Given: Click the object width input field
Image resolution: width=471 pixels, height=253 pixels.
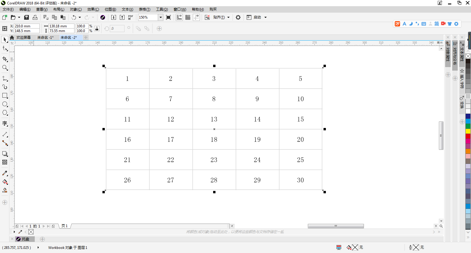Looking at the screenshot, I should click(61, 26).
